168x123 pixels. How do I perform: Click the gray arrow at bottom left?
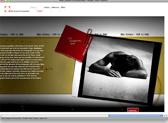23,110
